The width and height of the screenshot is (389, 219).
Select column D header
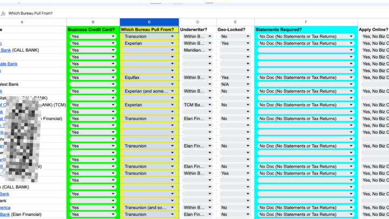[x=198, y=22]
